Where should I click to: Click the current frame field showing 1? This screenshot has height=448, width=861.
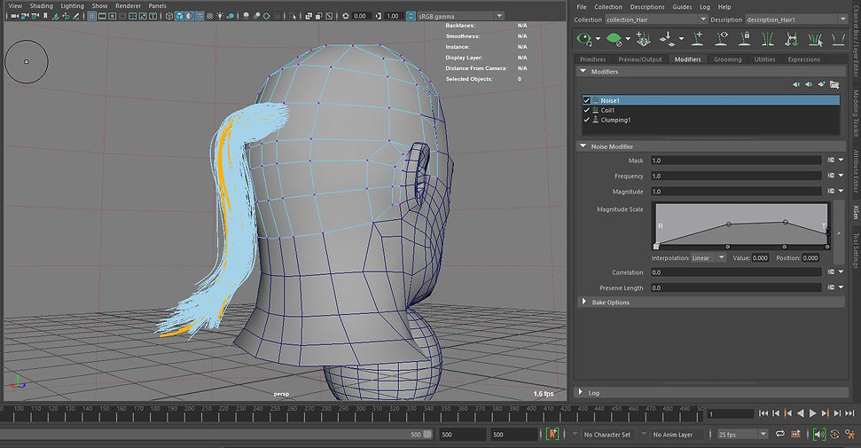pyautogui.click(x=730, y=413)
